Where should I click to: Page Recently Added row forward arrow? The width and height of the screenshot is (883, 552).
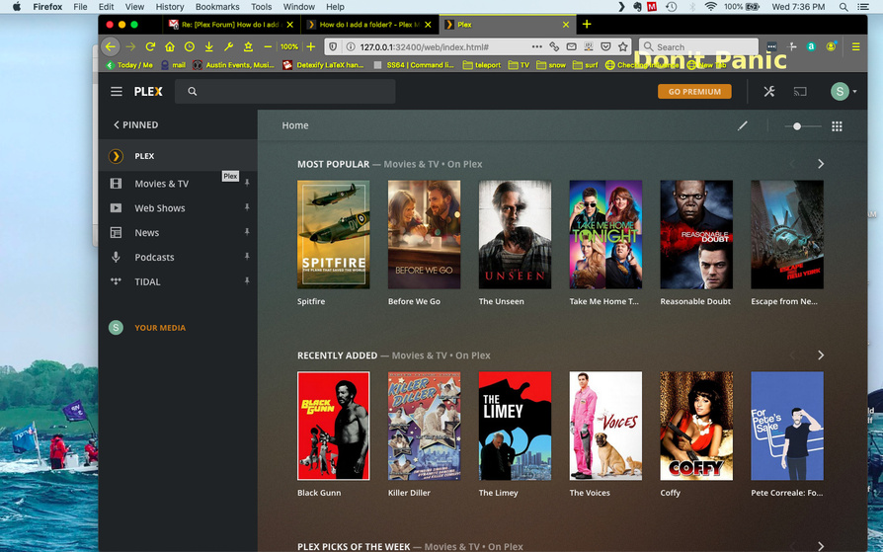coord(821,355)
